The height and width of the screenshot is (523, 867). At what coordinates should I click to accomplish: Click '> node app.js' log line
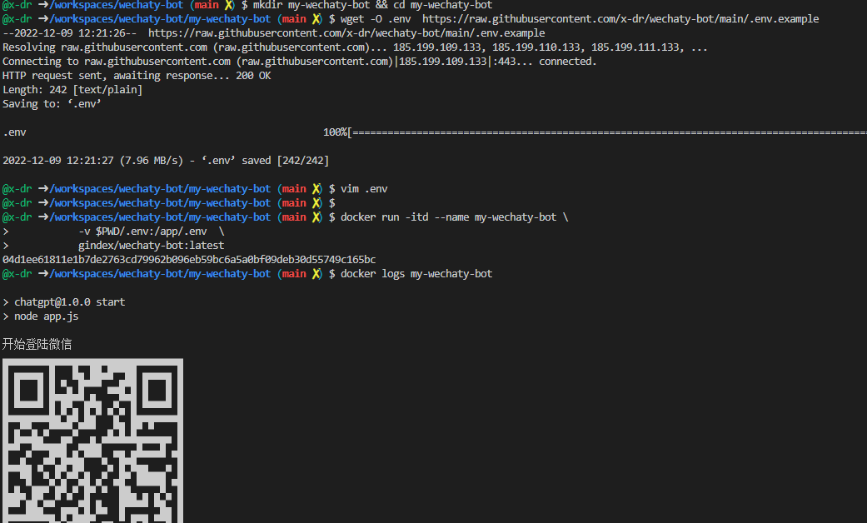40,316
